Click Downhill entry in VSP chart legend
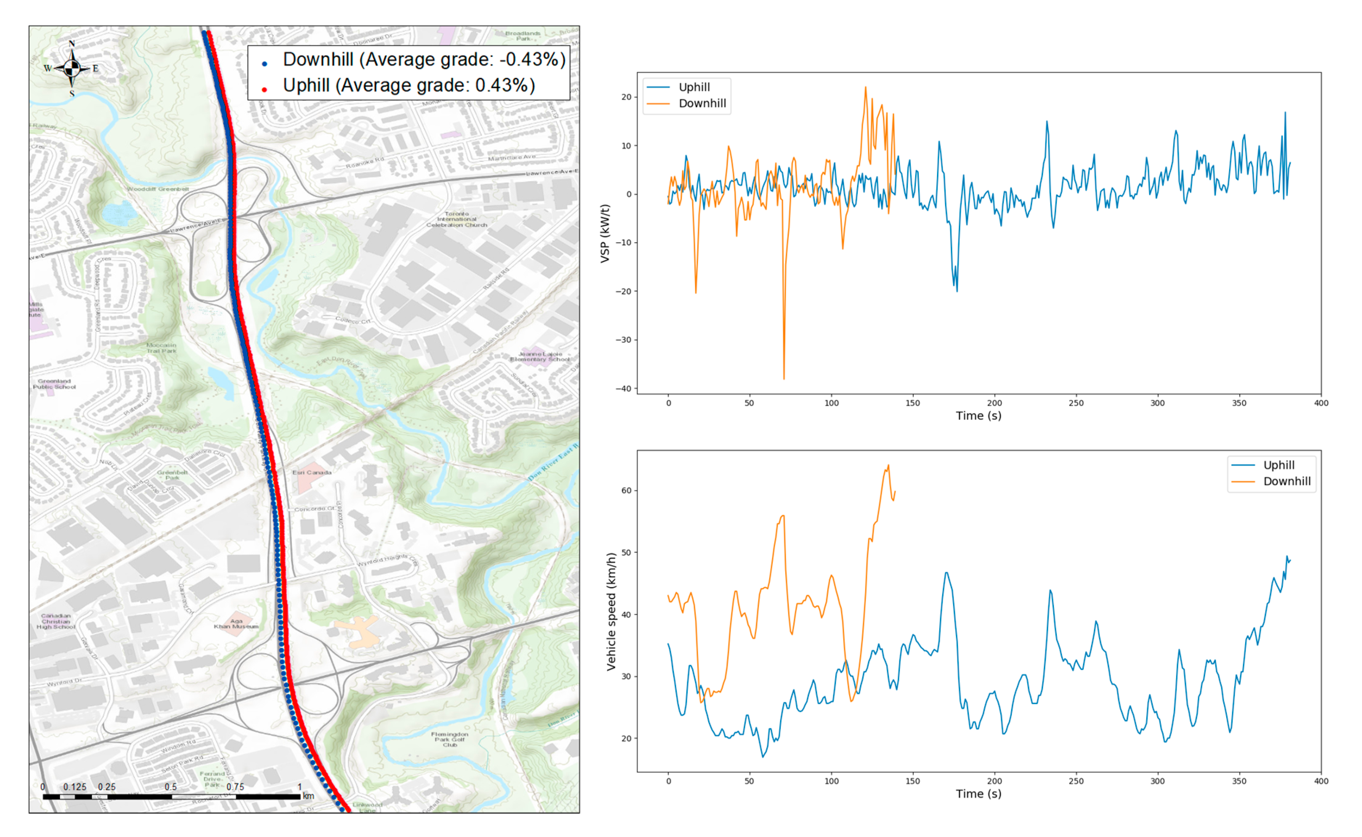The width and height of the screenshot is (1362, 837). [x=702, y=104]
